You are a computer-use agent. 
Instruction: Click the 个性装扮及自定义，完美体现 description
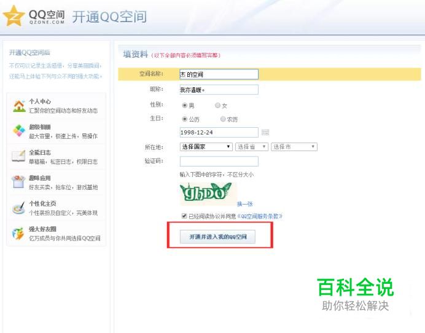(x=63, y=213)
